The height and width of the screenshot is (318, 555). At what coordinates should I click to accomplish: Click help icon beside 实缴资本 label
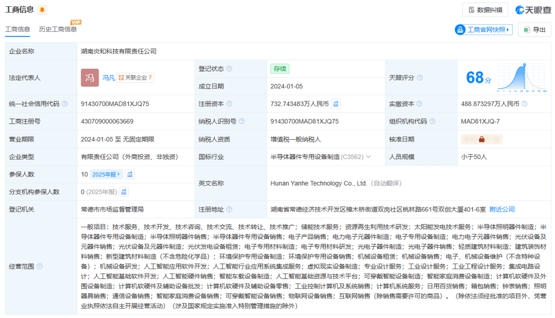coord(419,104)
